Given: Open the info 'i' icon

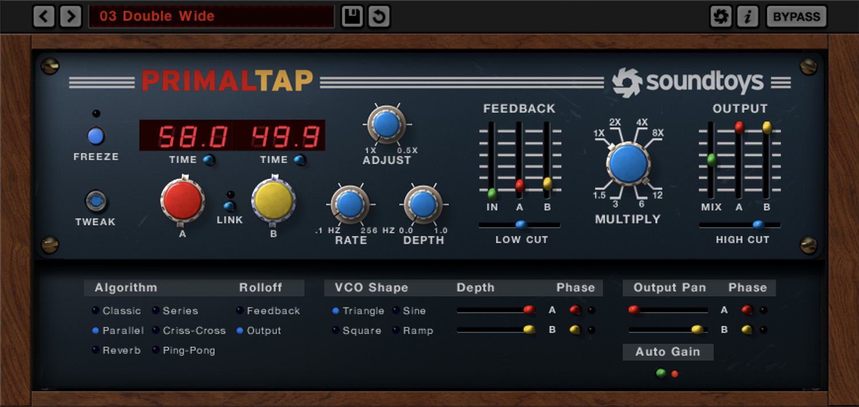Looking at the screenshot, I should [747, 17].
